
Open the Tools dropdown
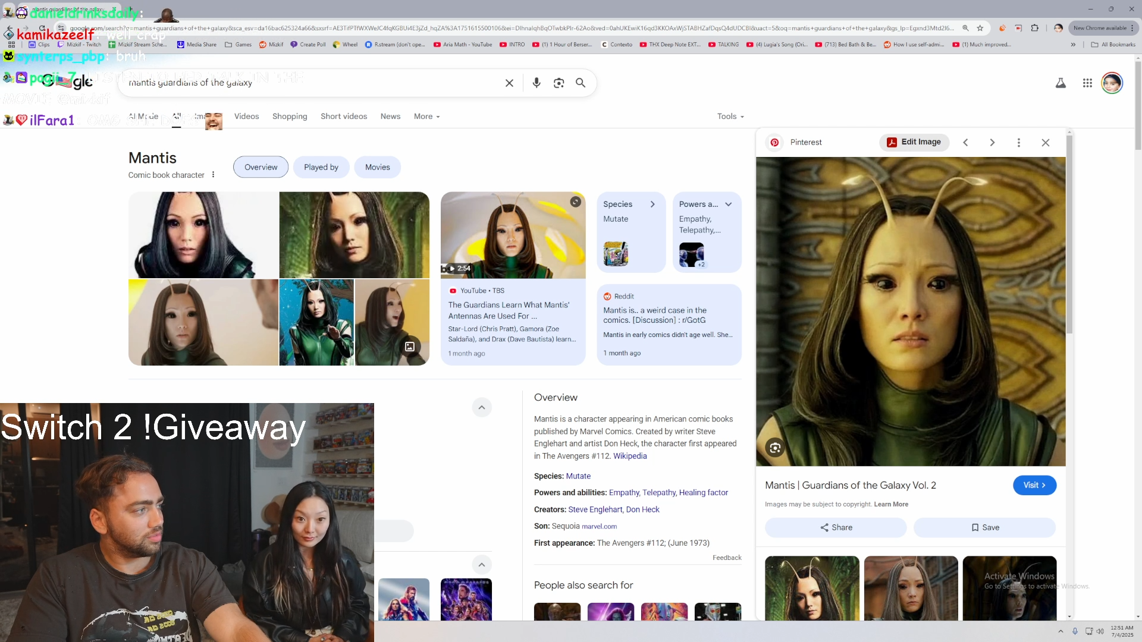[730, 117]
